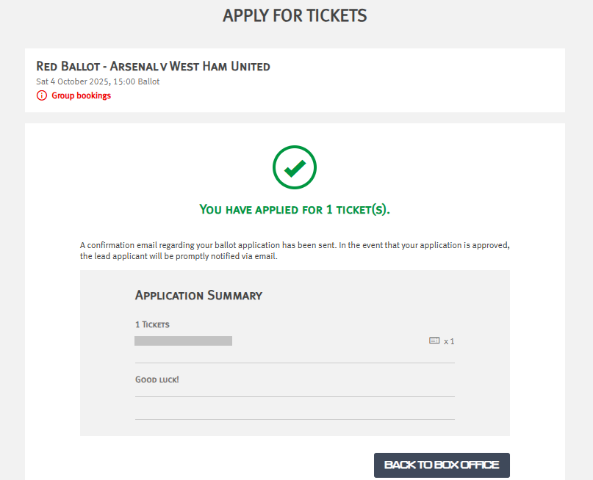Click the divider line under the ticket row
593x480 pixels.
click(x=295, y=363)
